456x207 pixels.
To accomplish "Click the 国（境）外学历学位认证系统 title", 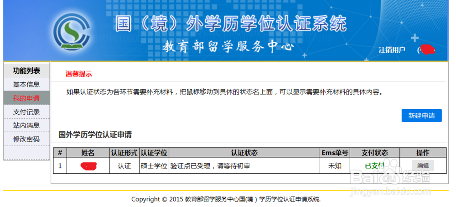I will [x=231, y=24].
